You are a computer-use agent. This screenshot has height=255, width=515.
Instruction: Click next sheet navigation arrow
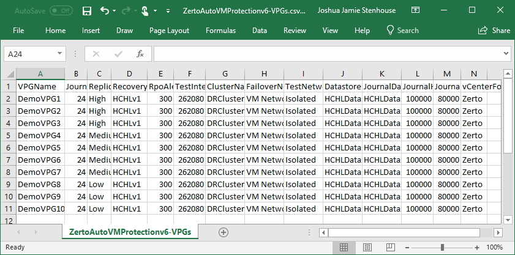(36, 232)
